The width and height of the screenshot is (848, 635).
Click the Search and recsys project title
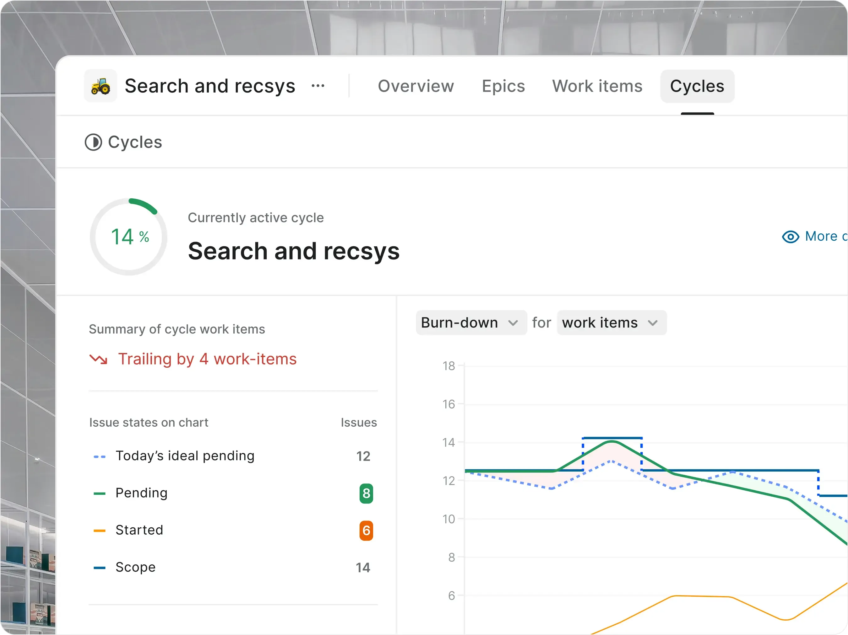click(210, 86)
